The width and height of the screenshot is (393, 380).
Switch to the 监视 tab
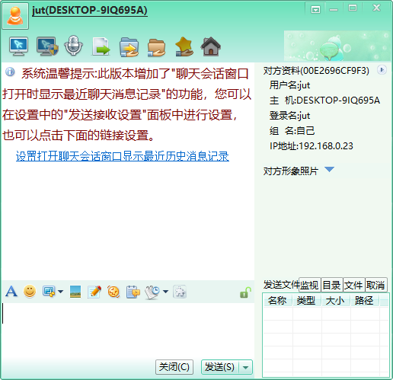[x=309, y=285]
